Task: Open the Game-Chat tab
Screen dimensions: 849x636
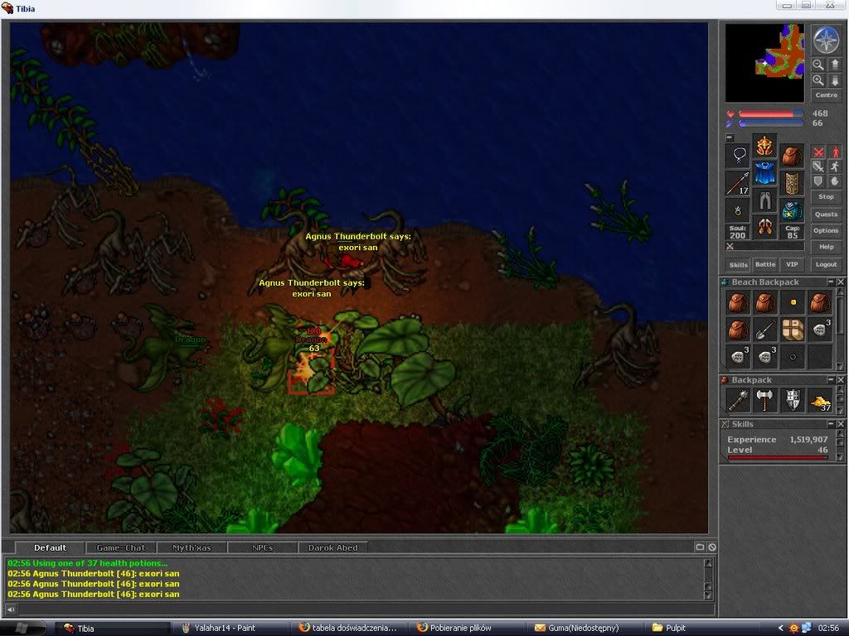Action: click(x=121, y=547)
